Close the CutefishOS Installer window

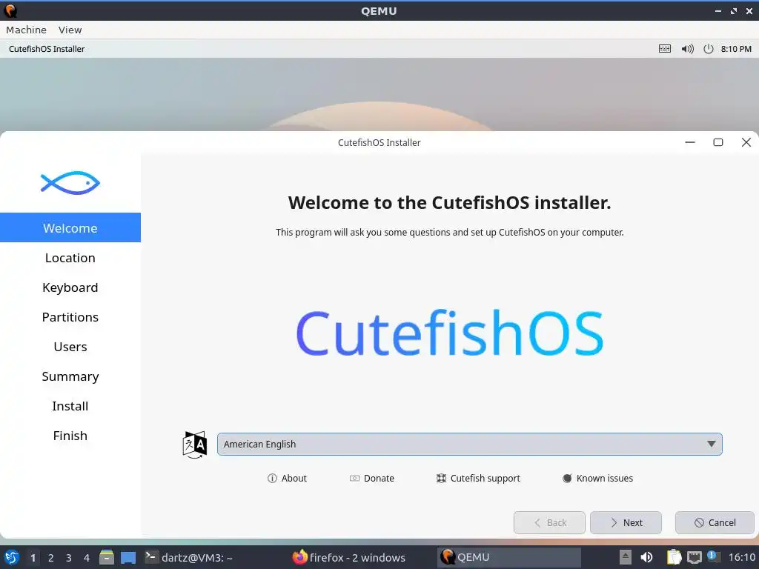tap(746, 142)
